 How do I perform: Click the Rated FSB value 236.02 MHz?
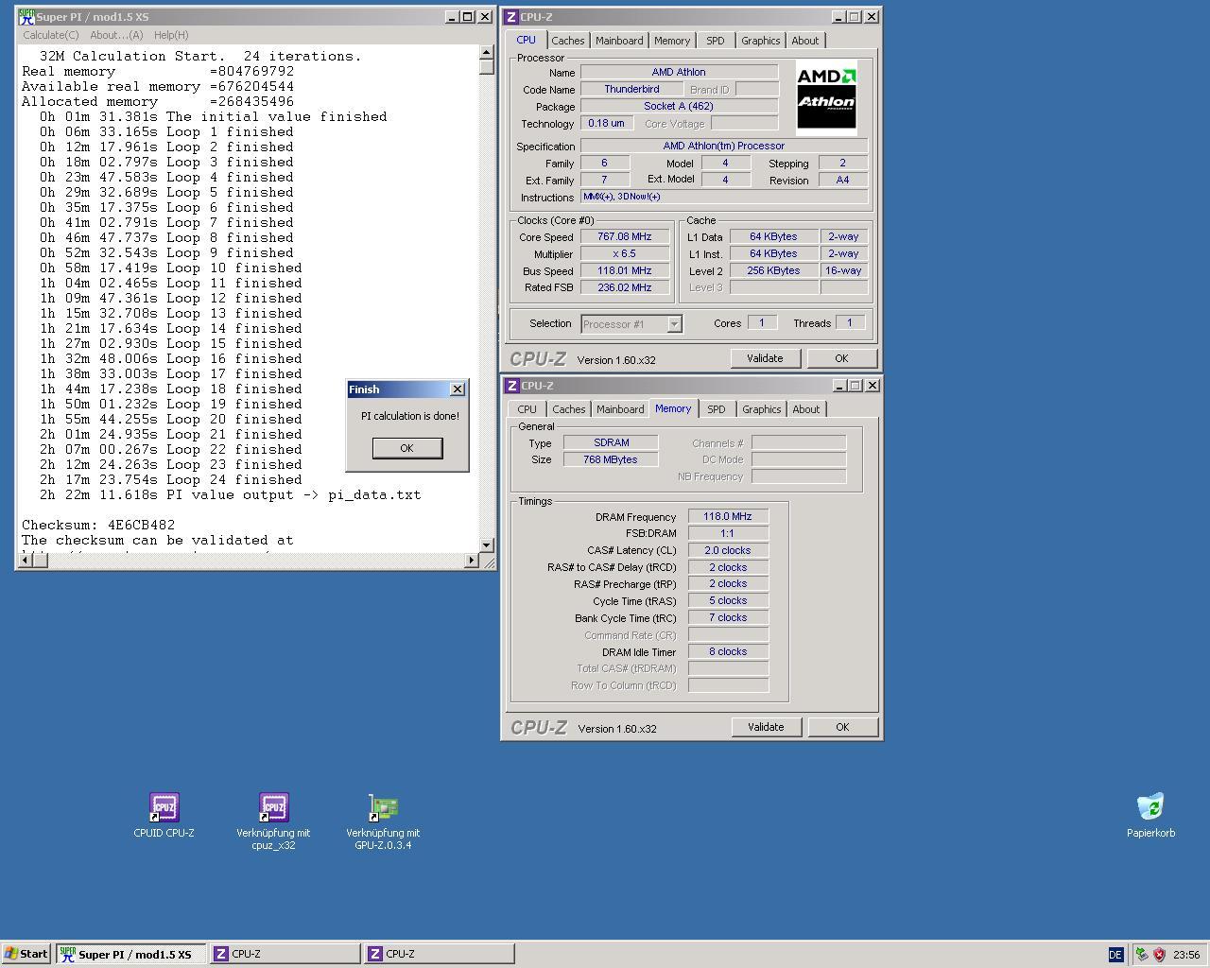coord(625,287)
